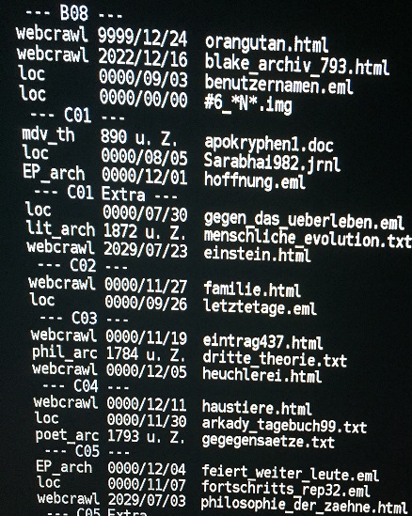Open familie.html entry
Image resolution: width=412 pixels, height=516 pixels.
(252, 289)
